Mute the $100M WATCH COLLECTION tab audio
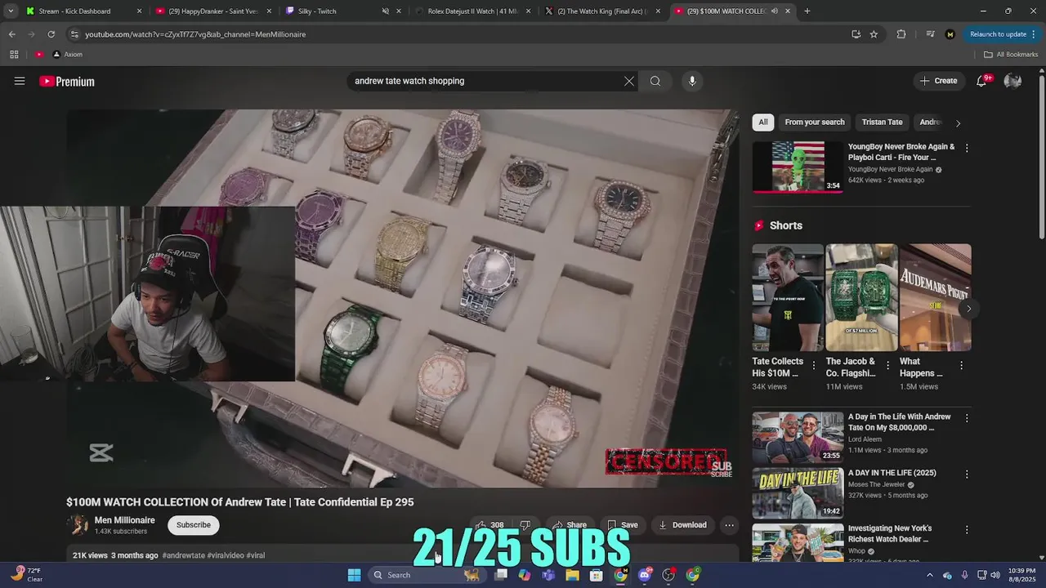The image size is (1046, 588). (x=774, y=11)
